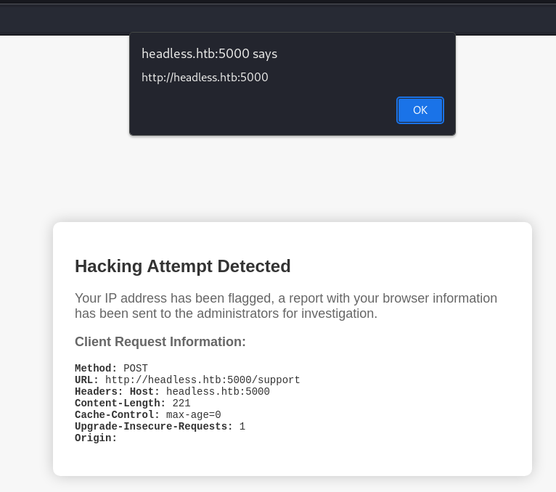Click the "Your IP address has been flagged" paragraph
Viewport: 556px width, 492px height.
pyautogui.click(x=286, y=306)
